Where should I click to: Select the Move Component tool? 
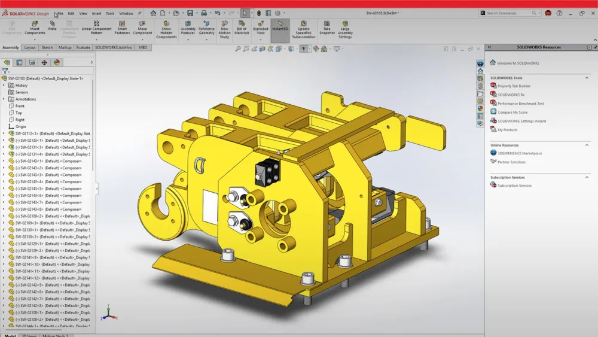point(142,28)
